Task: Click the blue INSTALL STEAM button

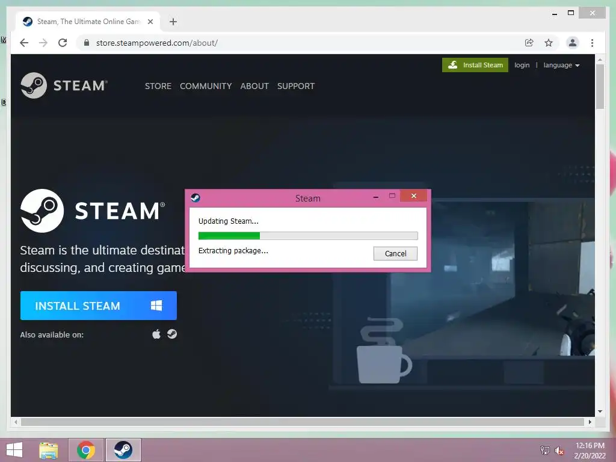Action: tap(99, 306)
